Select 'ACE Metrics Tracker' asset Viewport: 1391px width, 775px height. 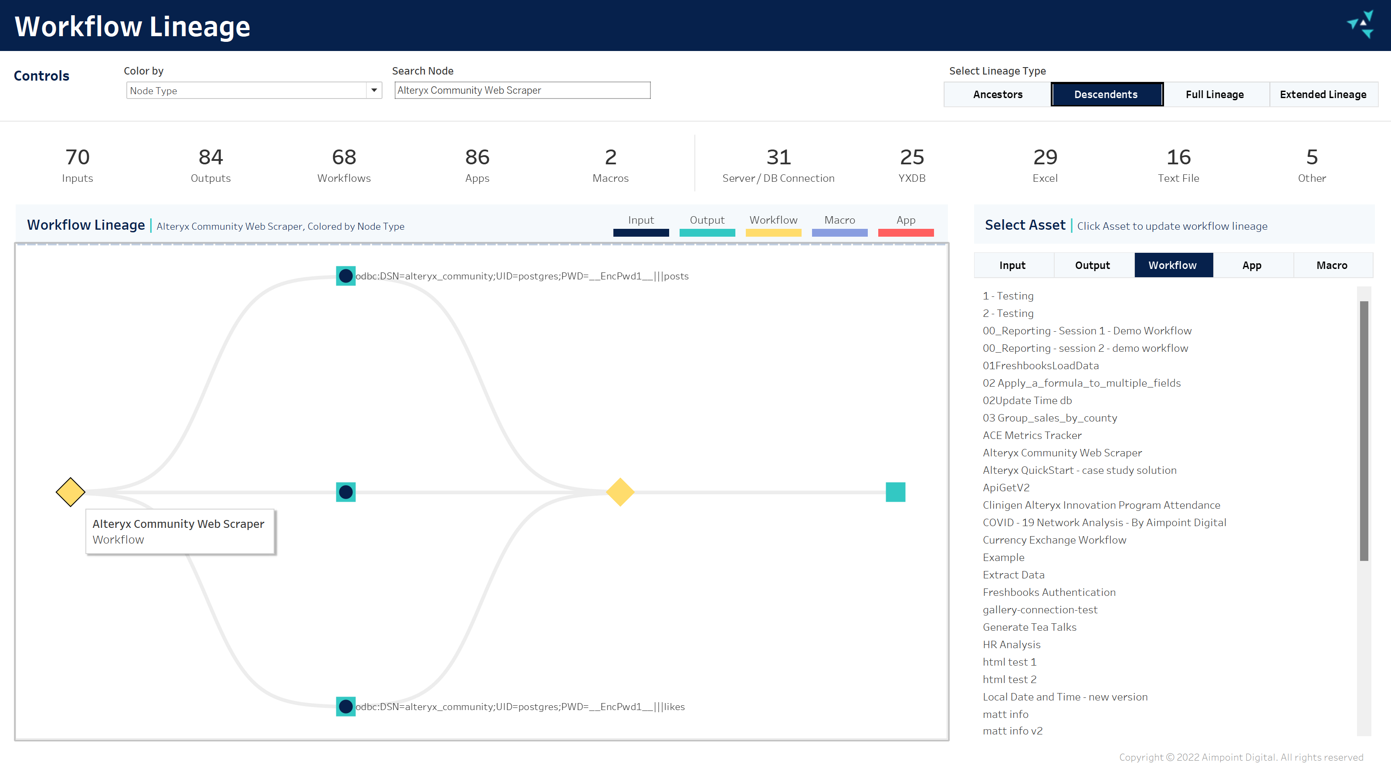(1032, 435)
